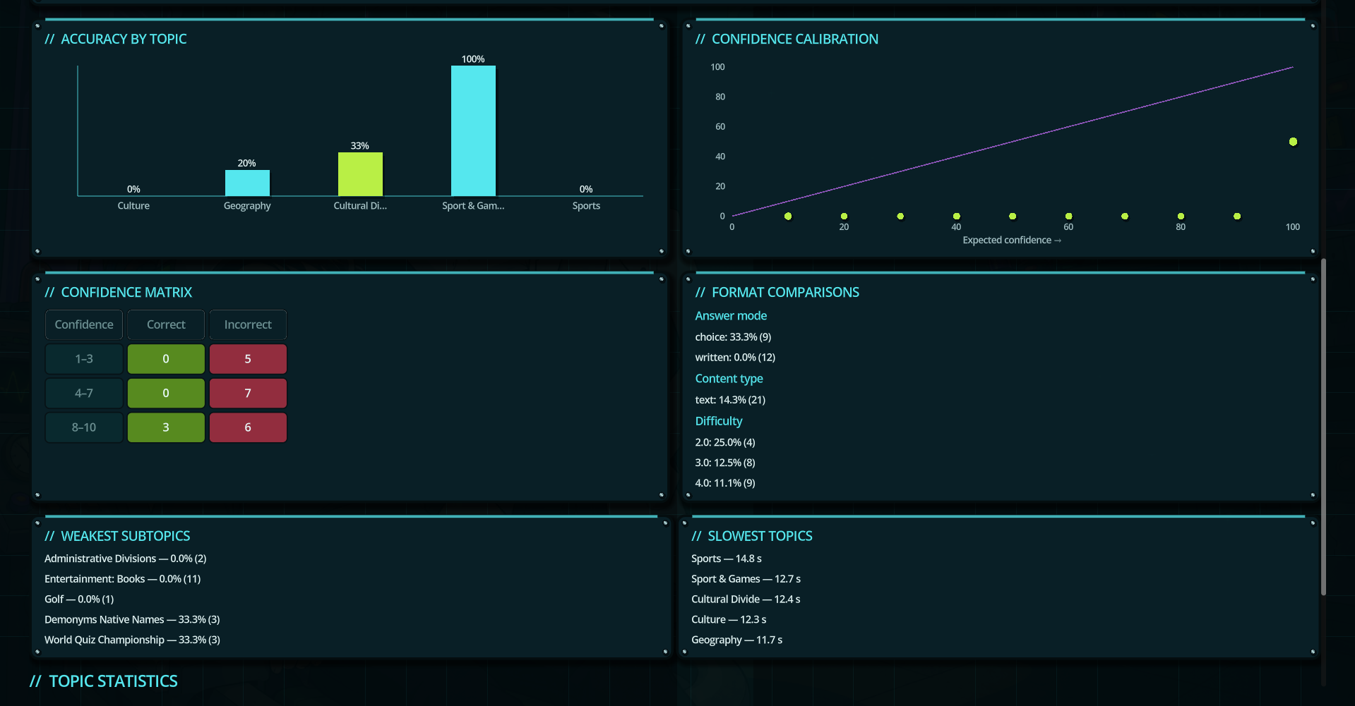This screenshot has width=1355, height=706.
Task: Click incorrect cell showing 6
Action: click(248, 427)
